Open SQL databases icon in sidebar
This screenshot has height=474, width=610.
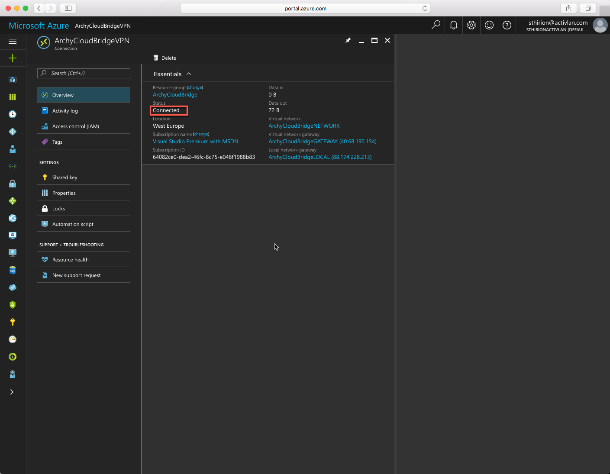coord(13,270)
